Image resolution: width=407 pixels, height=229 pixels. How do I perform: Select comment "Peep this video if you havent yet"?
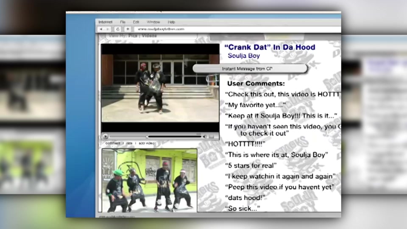(x=280, y=187)
